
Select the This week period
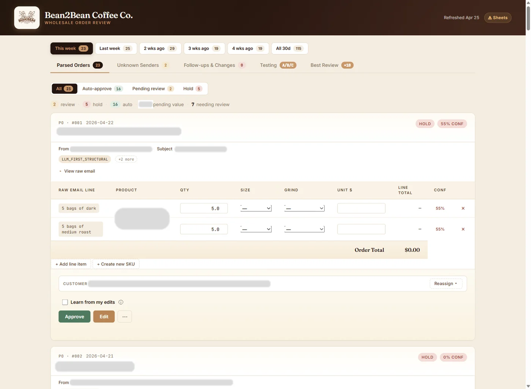click(x=72, y=49)
